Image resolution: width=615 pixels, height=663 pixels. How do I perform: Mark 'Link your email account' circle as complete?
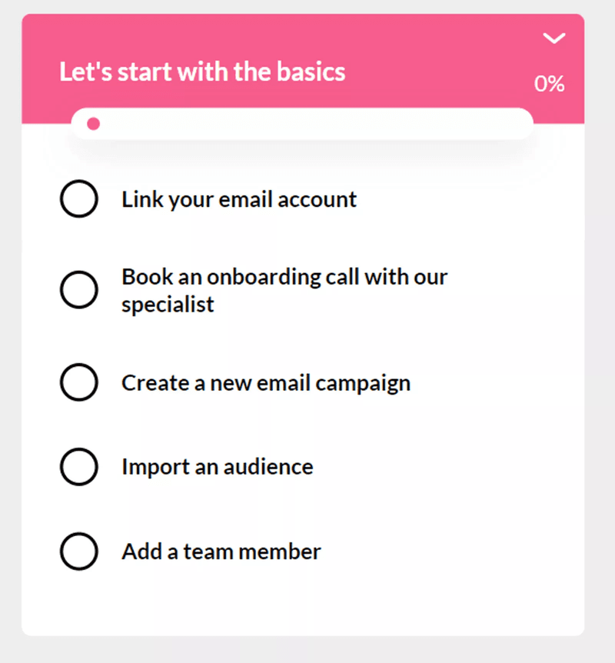[79, 198]
